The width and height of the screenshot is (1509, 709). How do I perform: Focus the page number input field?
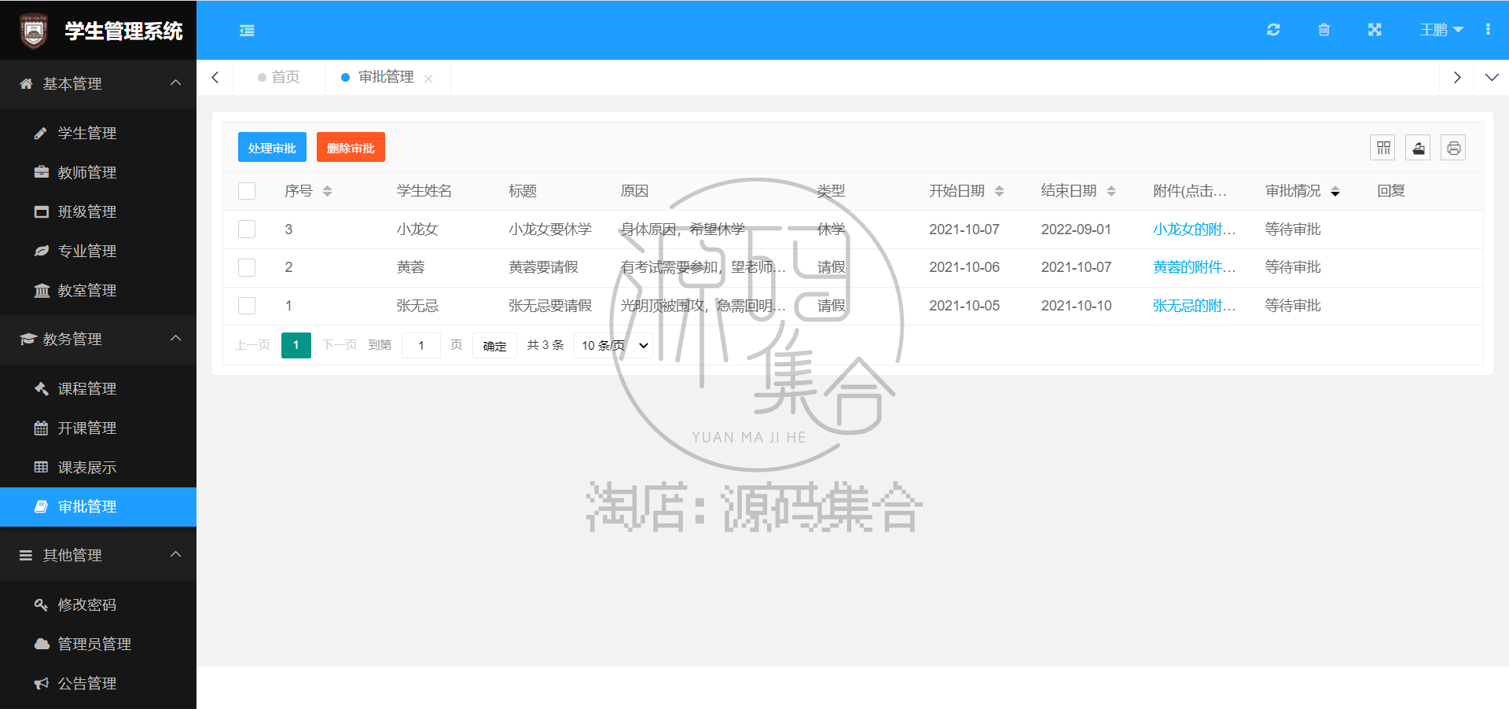[421, 345]
